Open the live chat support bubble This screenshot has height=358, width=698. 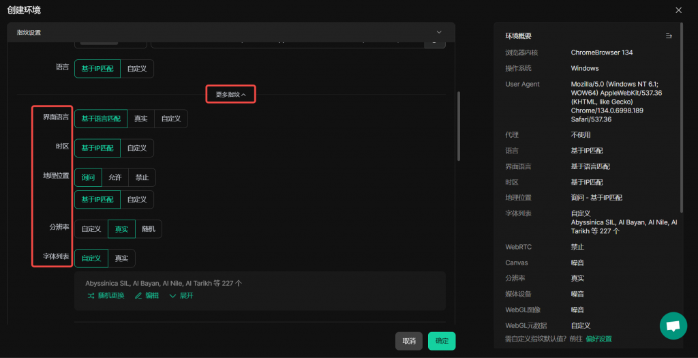pos(673,326)
